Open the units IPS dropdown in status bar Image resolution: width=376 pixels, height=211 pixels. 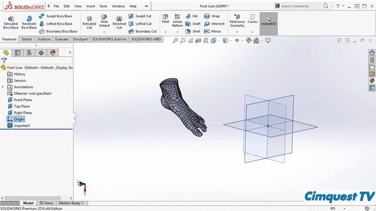tap(344, 209)
